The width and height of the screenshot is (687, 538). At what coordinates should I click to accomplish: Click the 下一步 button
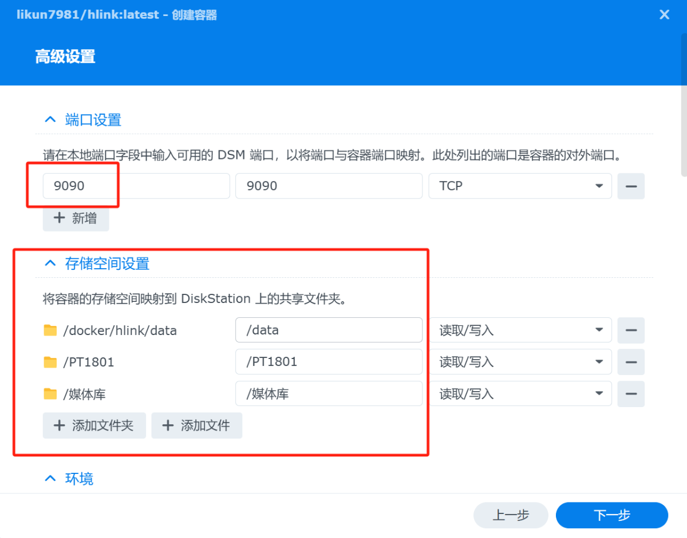(x=611, y=515)
